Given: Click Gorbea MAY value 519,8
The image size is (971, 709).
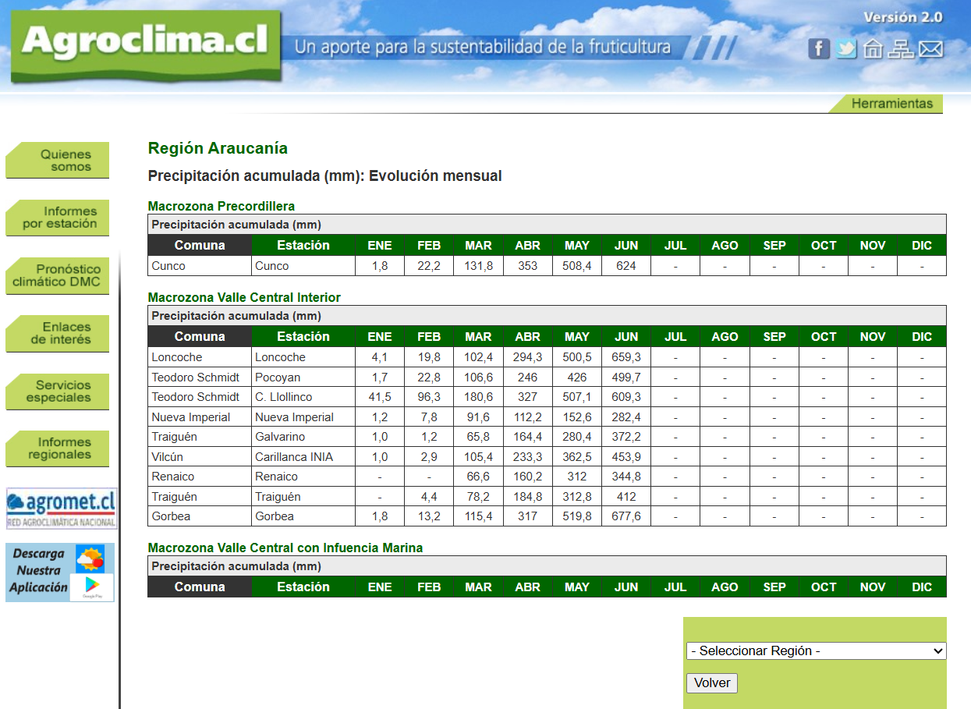Looking at the screenshot, I should tap(577, 516).
